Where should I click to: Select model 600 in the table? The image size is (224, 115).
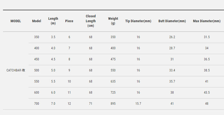(36, 92)
